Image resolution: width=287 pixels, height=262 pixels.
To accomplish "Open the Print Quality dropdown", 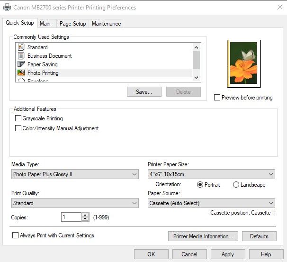I will coord(75,203).
